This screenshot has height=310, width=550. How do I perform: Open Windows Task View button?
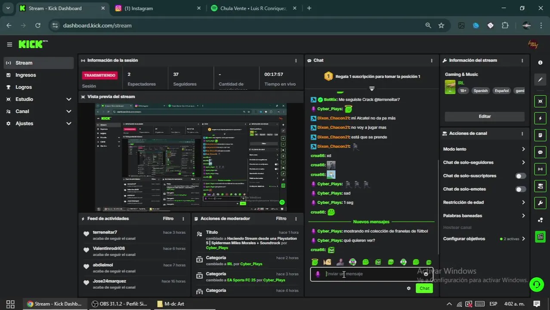[x=11, y=304]
